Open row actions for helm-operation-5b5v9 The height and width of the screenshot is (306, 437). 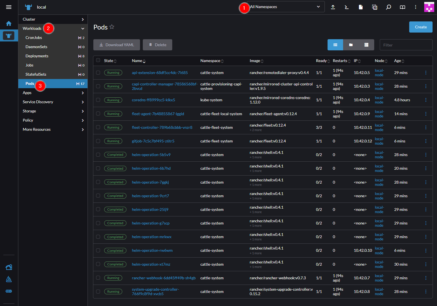pos(426,155)
